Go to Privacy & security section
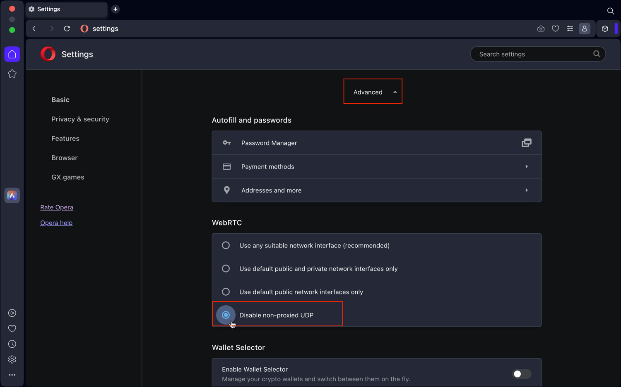This screenshot has width=621, height=387. tap(80, 119)
